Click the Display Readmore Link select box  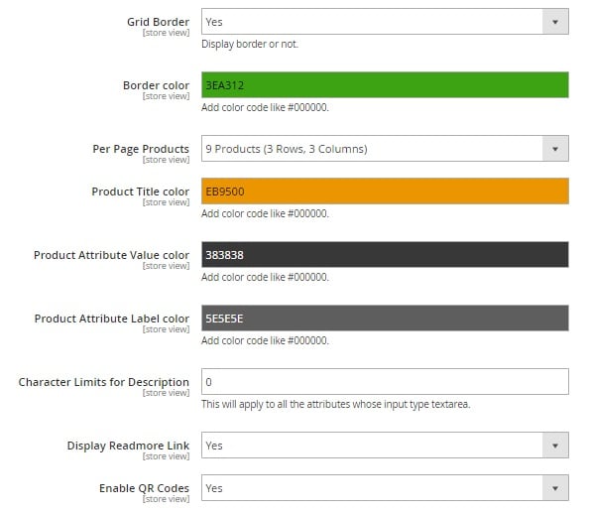(x=385, y=446)
